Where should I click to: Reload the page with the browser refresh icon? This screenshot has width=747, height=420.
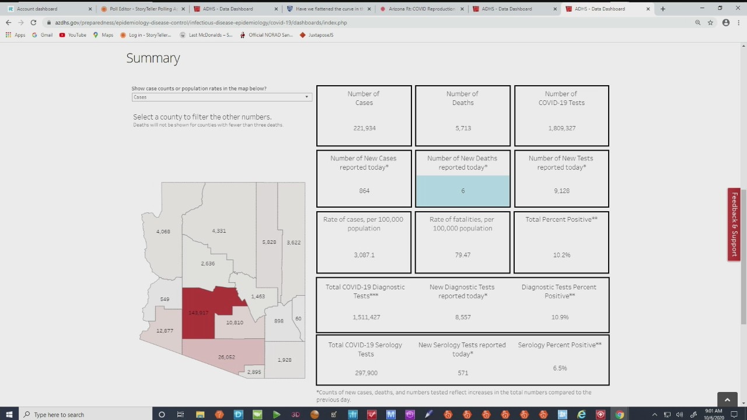point(33,22)
